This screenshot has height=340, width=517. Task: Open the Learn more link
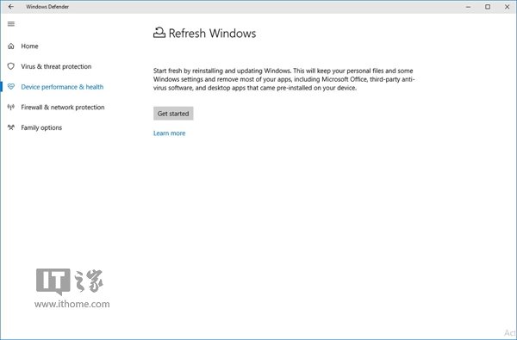(x=169, y=133)
